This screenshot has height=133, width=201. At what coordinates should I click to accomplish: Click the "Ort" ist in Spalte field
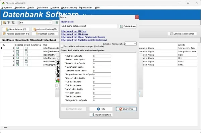pos(102,85)
